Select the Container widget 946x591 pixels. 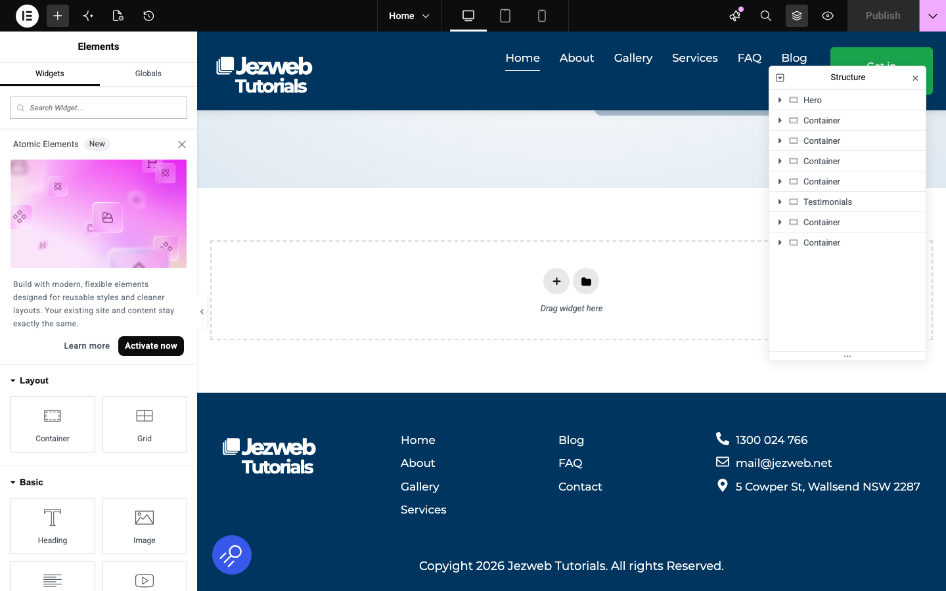(x=53, y=424)
